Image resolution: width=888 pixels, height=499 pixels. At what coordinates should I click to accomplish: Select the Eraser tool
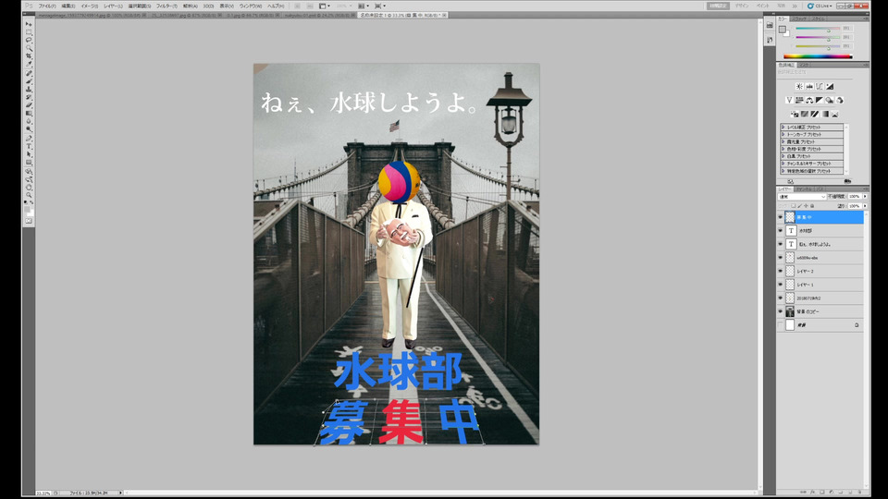[x=29, y=105]
